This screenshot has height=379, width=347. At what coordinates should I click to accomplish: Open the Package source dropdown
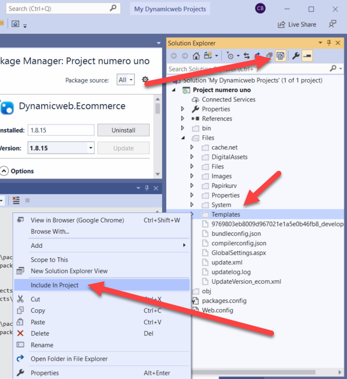[126, 80]
